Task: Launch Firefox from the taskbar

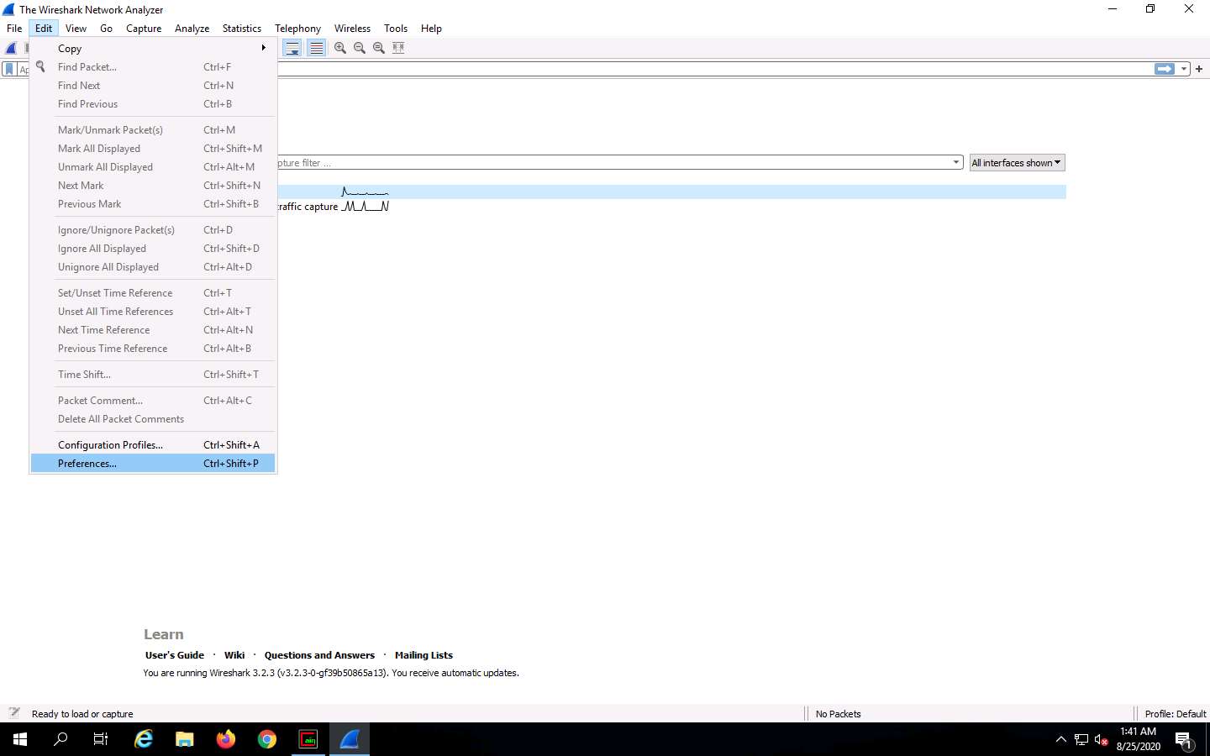Action: (x=226, y=739)
